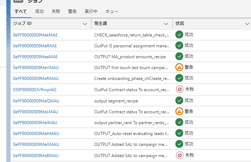Viewport: 251px width, 162px height.
Task: Select source text OutPut IS personnel assignment mana...
Action: (132, 46)
